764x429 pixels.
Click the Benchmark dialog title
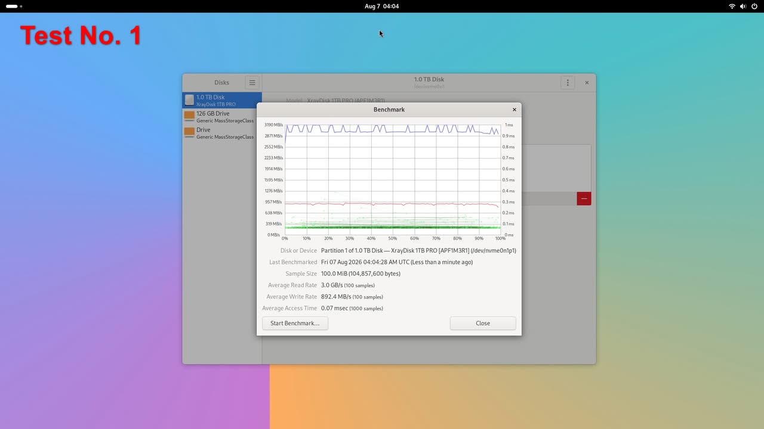point(389,110)
